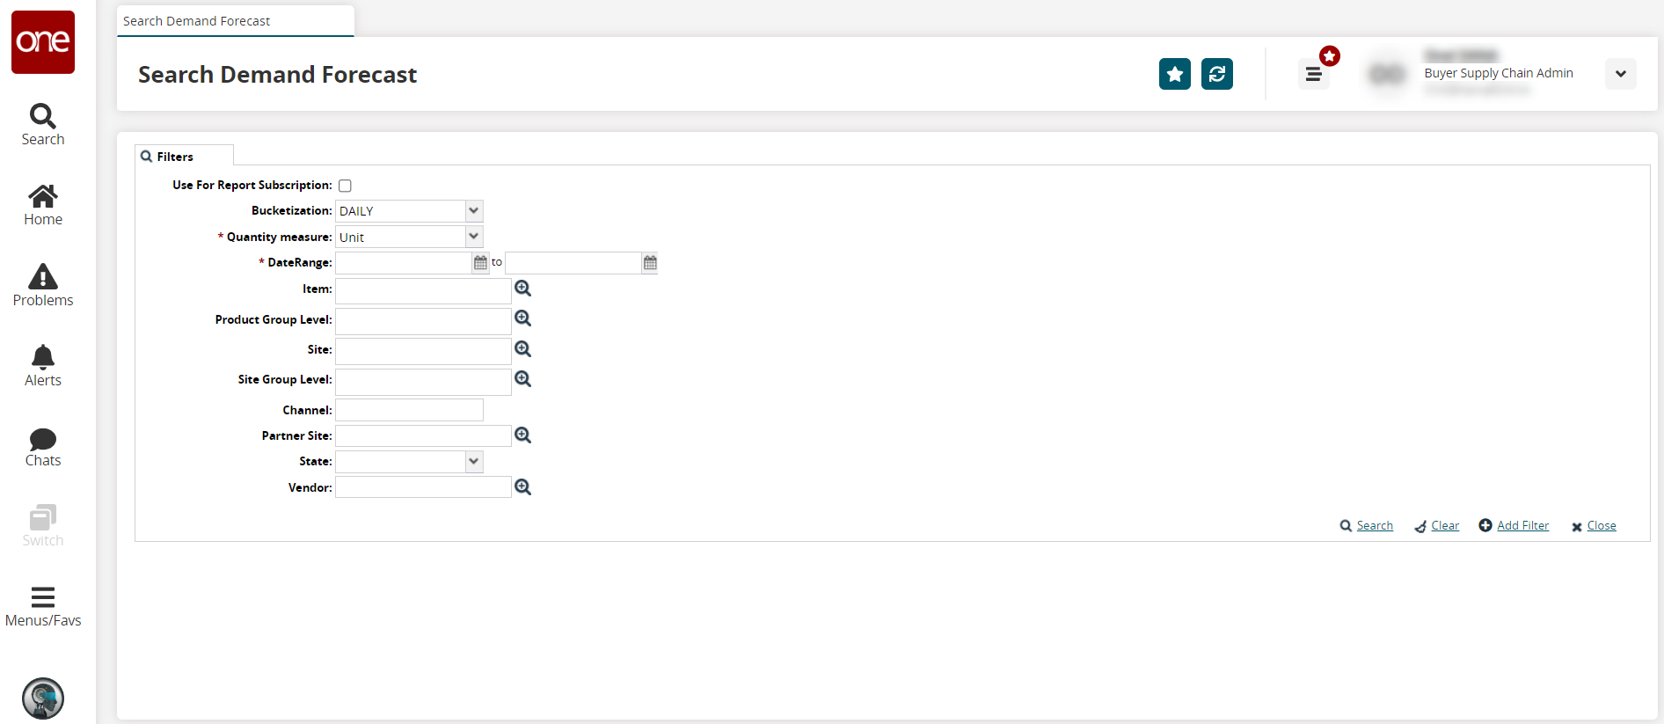1664x724 pixels.
Task: Click the Search link in filters
Action: coord(1374,526)
